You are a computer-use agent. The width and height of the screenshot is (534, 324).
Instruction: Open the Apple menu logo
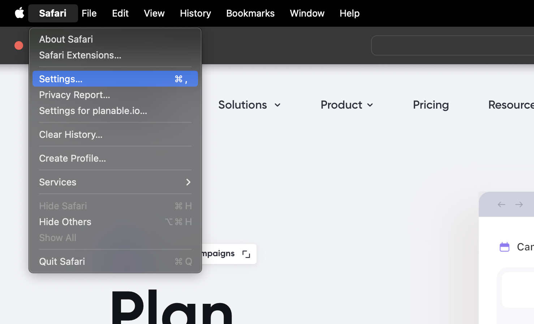20,13
